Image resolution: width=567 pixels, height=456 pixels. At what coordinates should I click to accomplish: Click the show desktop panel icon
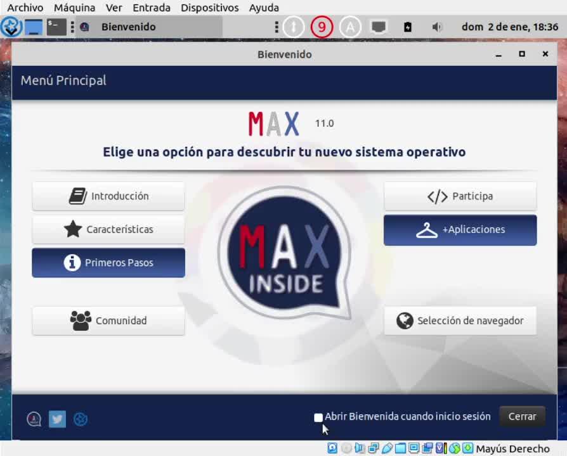(x=34, y=27)
